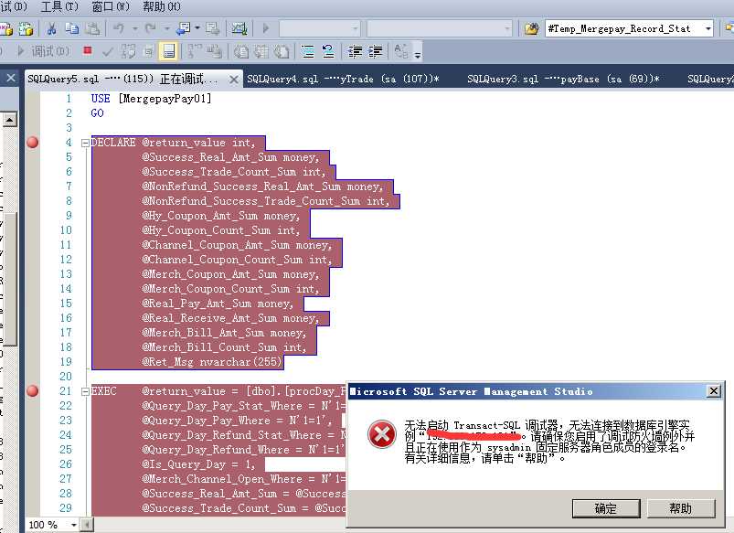Viewport: 734px width, 533px height.
Task: Open the 窗口(W) menu
Action: point(111,6)
